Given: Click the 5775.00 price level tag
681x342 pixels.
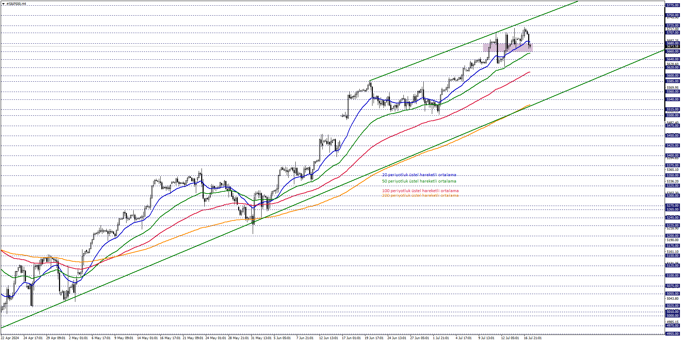Looking at the screenshot, I should [672, 5].
